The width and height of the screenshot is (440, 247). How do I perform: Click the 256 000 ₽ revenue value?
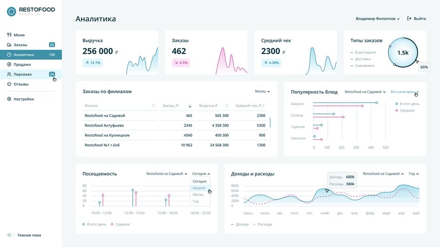(100, 51)
